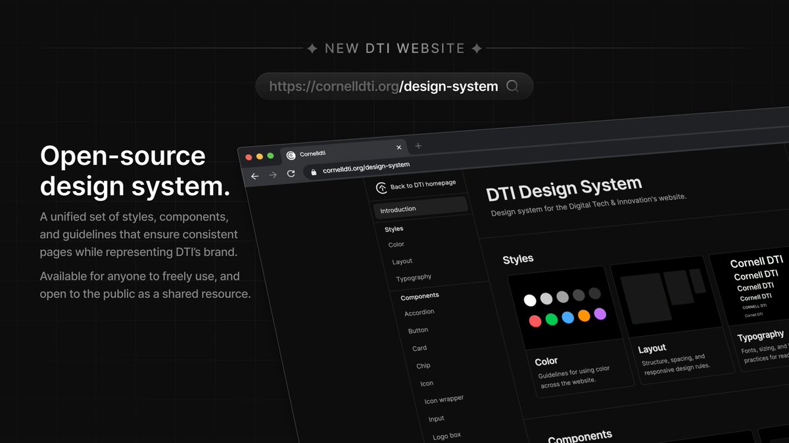
Task: Click the red color dot in the Color card
Action: pos(535,321)
